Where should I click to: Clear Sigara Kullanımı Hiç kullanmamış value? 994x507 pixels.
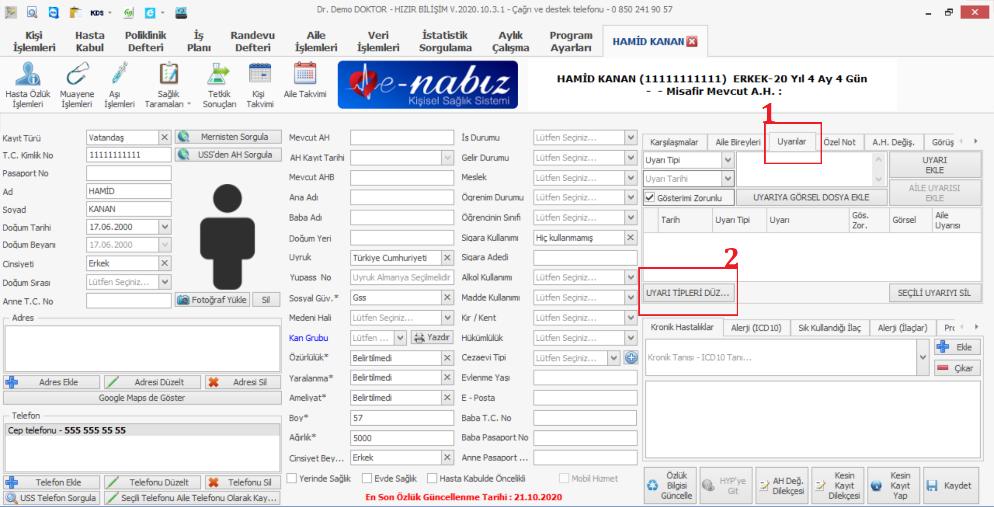coord(631,237)
